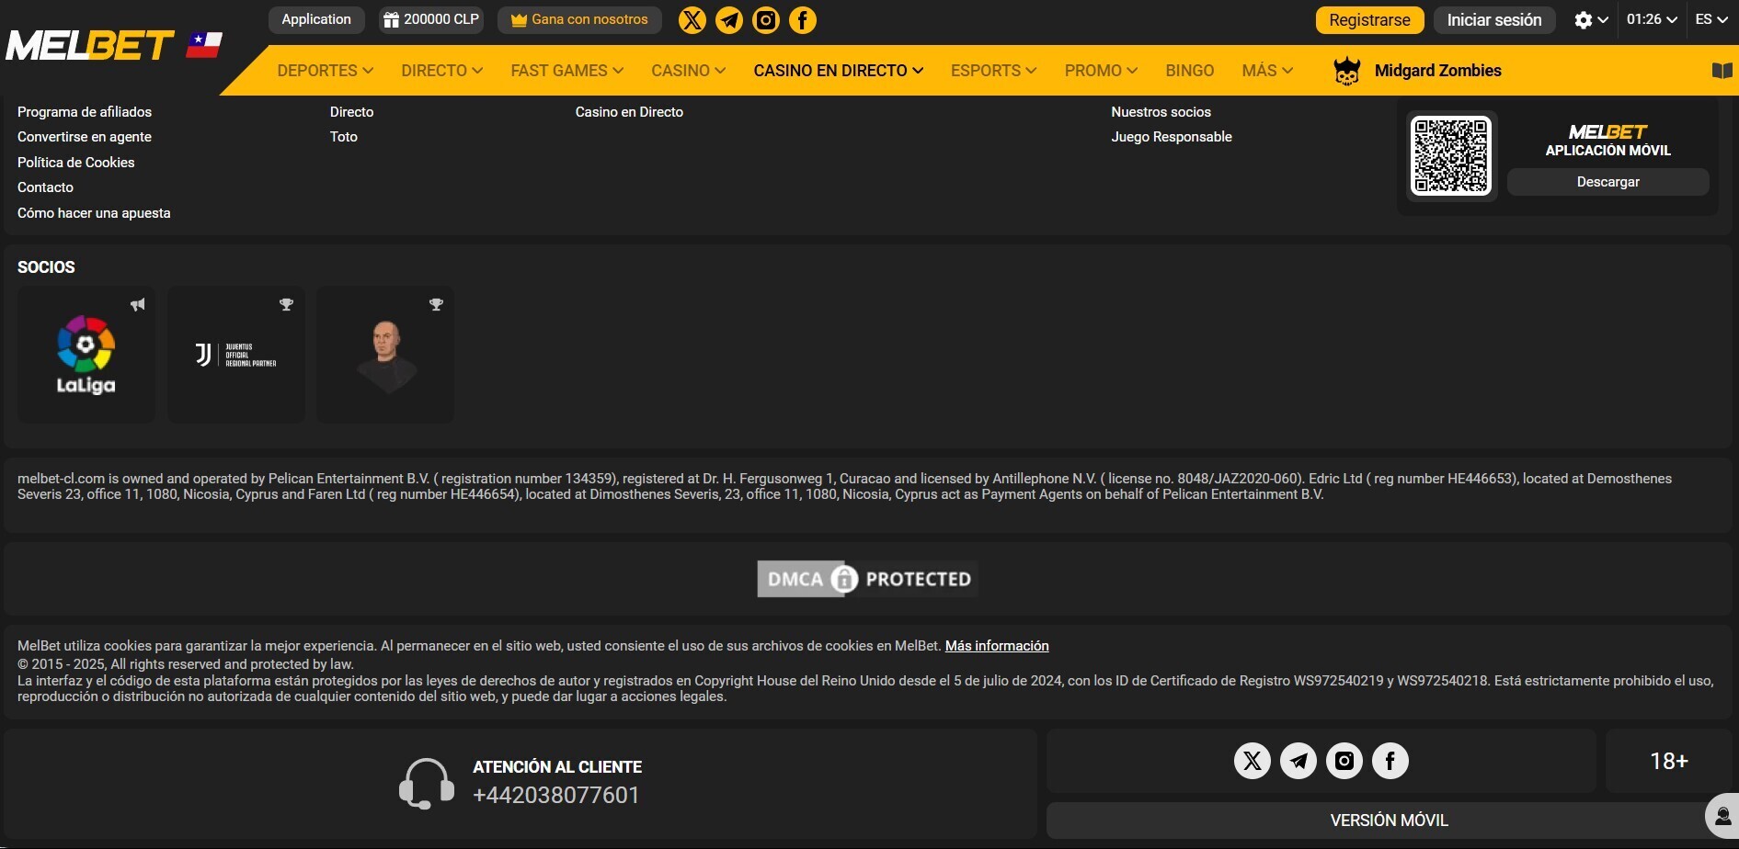This screenshot has height=849, width=1739.
Task: Click the LaLiga partner thumbnail
Action: [x=86, y=355]
